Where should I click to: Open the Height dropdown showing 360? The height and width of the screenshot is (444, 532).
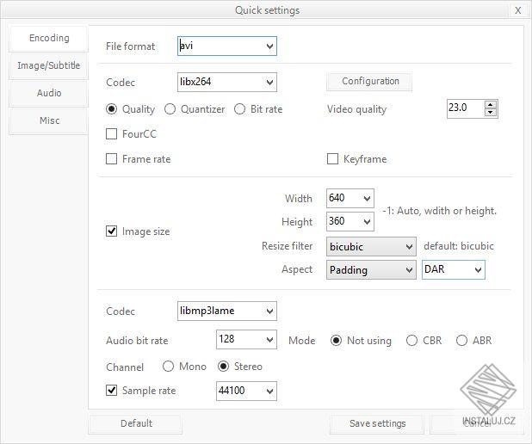point(350,221)
